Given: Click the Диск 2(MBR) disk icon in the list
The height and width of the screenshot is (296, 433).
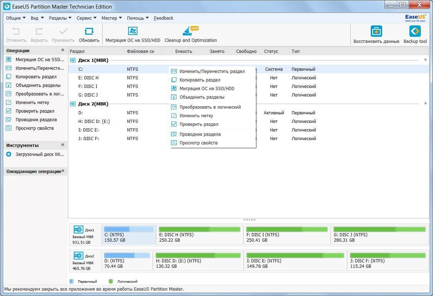Looking at the screenshot, I should click(73, 104).
